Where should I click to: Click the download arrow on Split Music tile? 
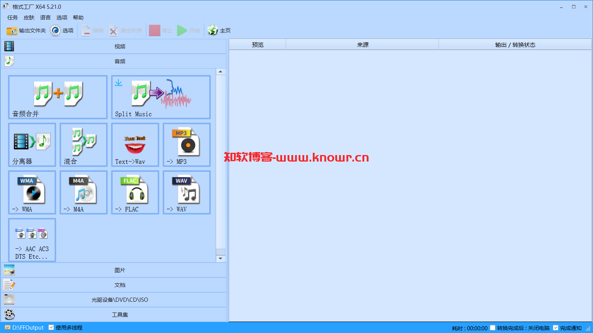click(119, 83)
